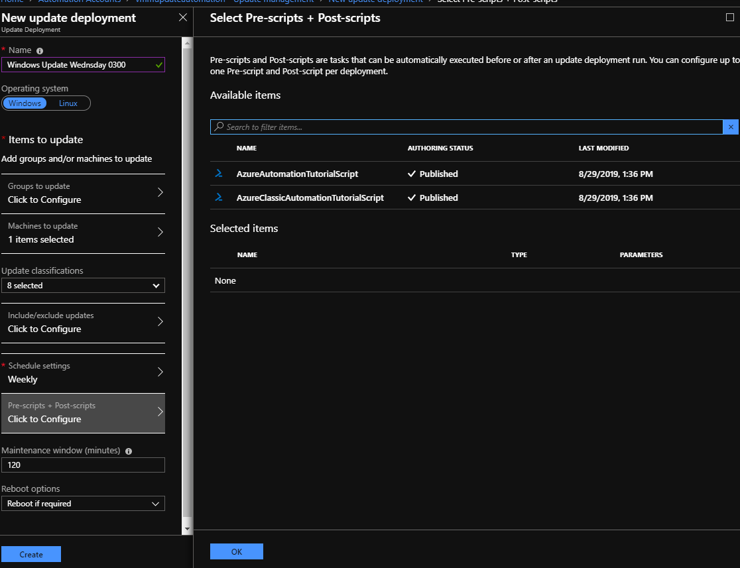Viewport: 740px width, 568px height.
Task: Switch operating system to Linux
Action: 68,103
